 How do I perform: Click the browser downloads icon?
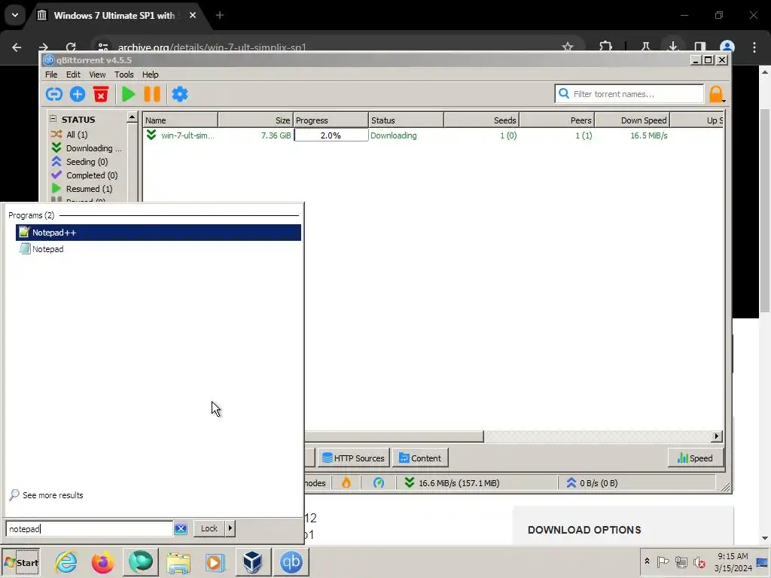(672, 47)
